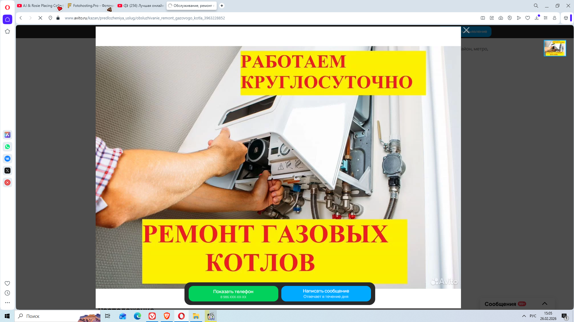
Task: Open the sidebar player icon
Action: coord(7,182)
